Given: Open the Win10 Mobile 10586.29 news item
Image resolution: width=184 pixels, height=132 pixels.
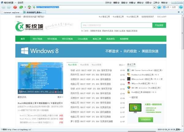Looking at the screenshot, I should 39,119.
